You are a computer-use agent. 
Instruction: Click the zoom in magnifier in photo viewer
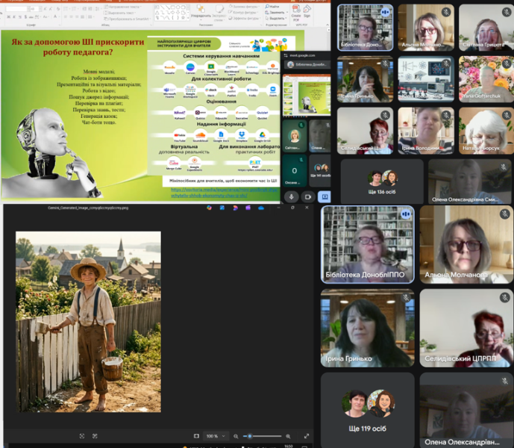(x=288, y=436)
